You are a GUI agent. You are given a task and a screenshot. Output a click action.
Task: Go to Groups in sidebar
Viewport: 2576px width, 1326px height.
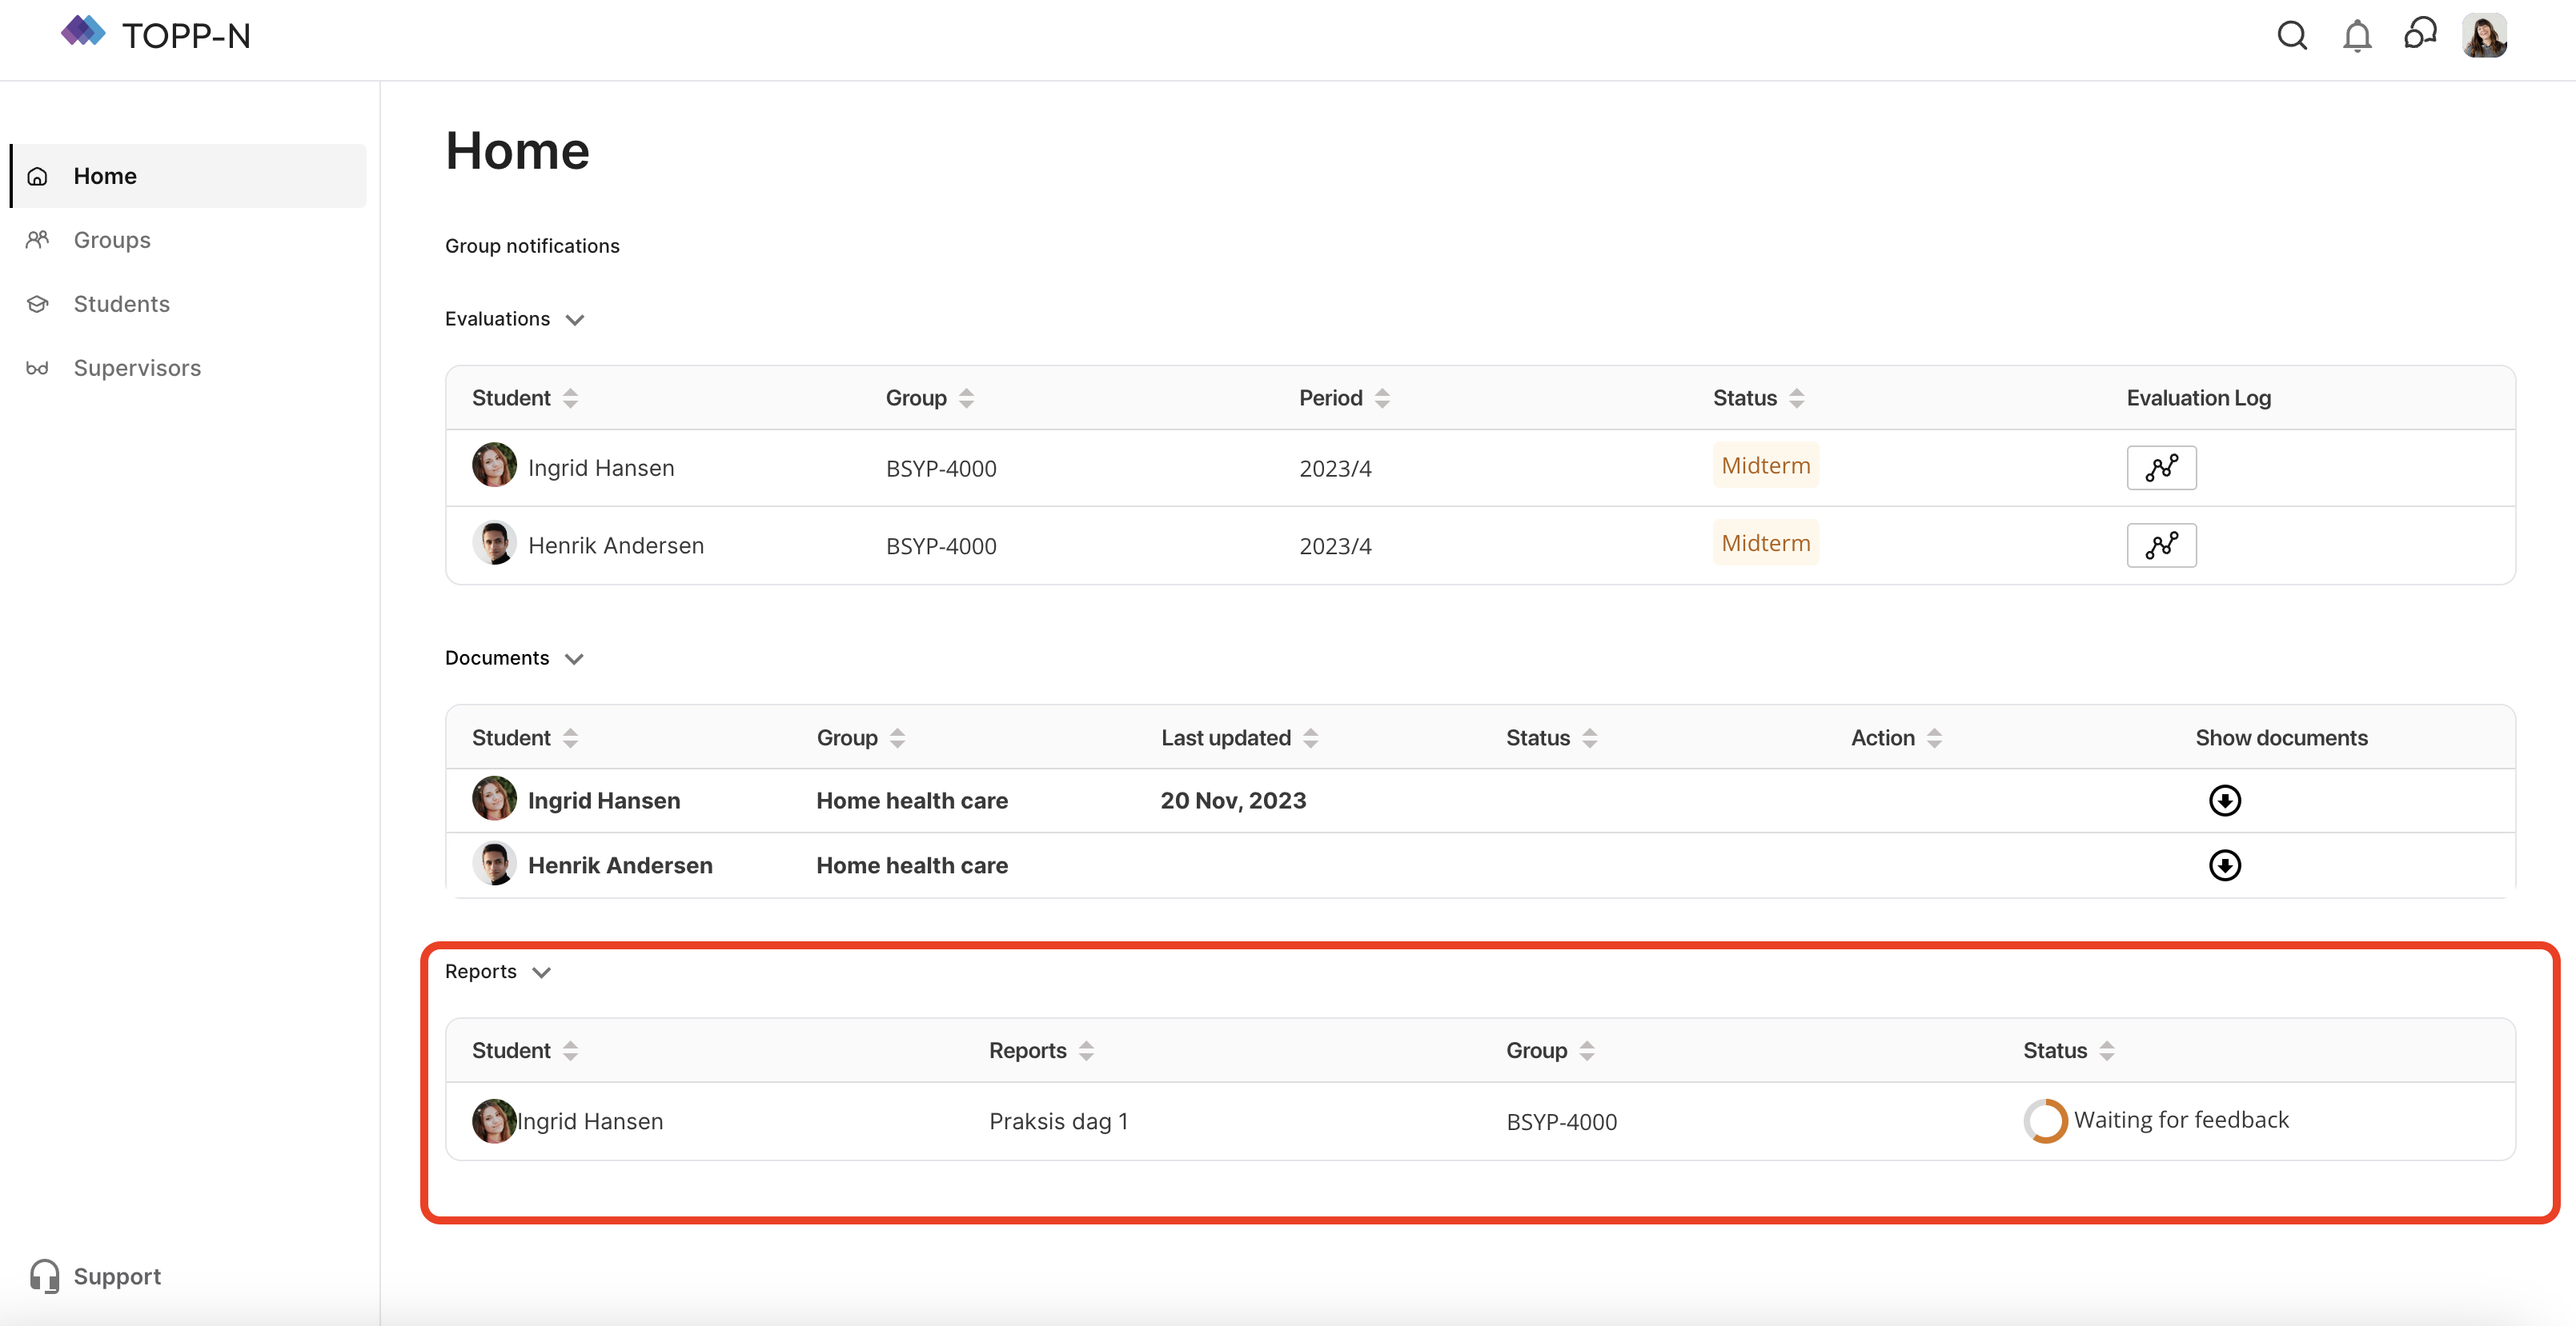coord(112,240)
